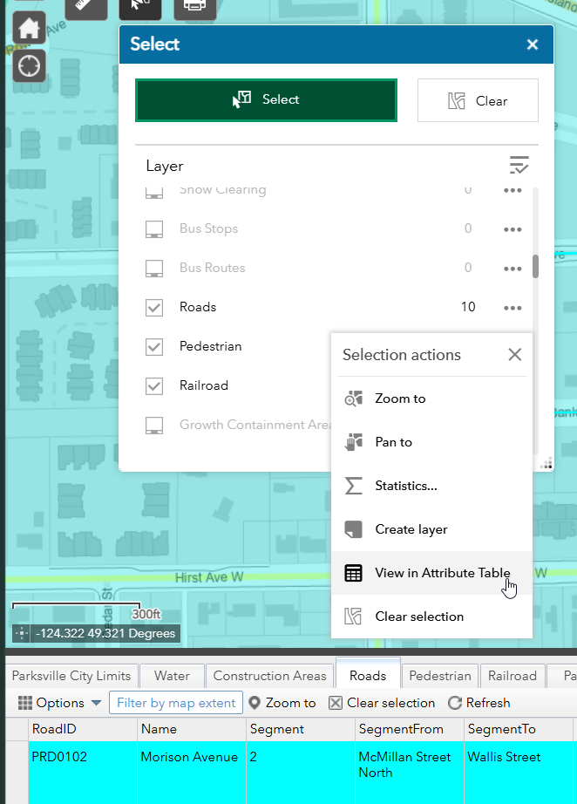Image resolution: width=577 pixels, height=804 pixels.
Task: Toggle Bus Stops layer checkbox
Action: point(154,229)
